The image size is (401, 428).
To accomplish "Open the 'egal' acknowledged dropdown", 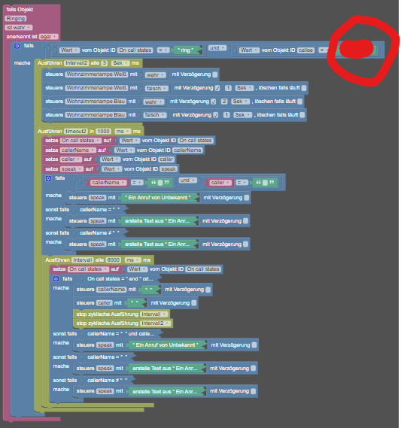I will pos(48,37).
